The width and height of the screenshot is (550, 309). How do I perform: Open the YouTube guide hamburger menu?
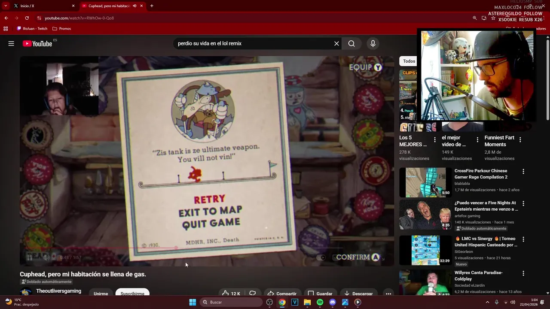tap(11, 43)
